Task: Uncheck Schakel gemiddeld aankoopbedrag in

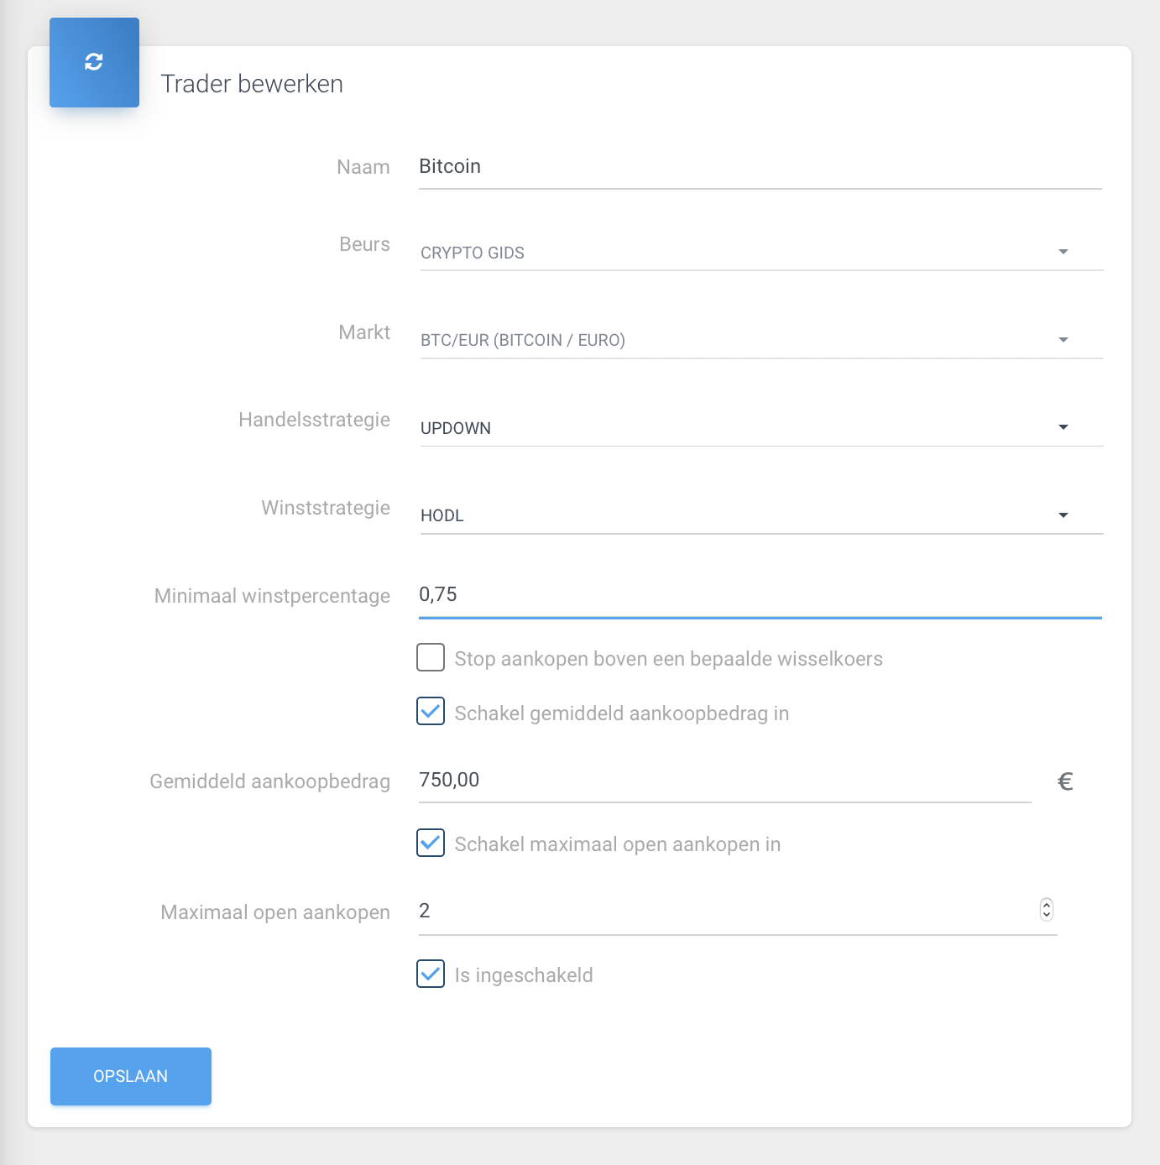Action: [431, 712]
